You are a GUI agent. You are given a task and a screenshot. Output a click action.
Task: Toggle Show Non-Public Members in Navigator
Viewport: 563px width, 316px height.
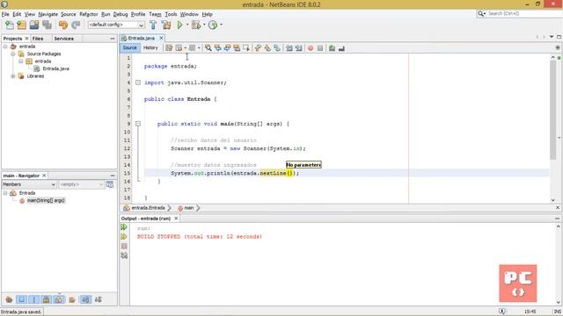coord(47,299)
